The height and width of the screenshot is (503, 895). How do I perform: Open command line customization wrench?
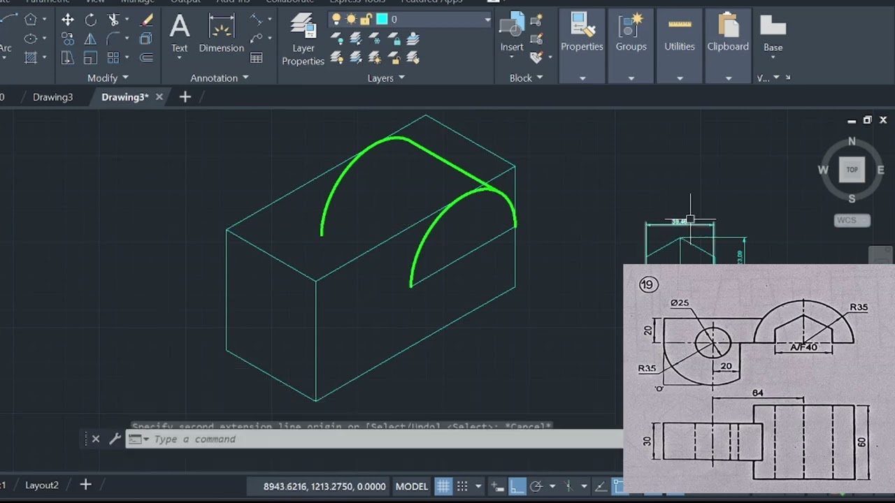click(115, 439)
